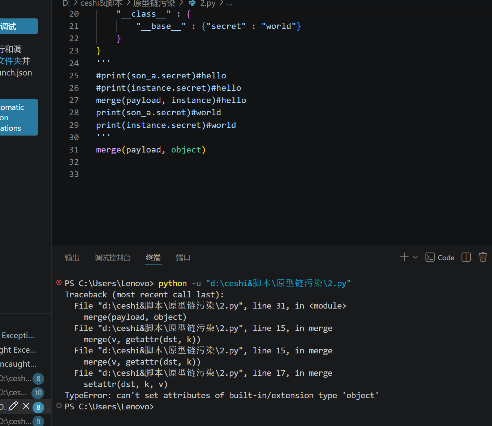
Task: Open the traceback file link mentioning line 31
Action: click(210, 306)
